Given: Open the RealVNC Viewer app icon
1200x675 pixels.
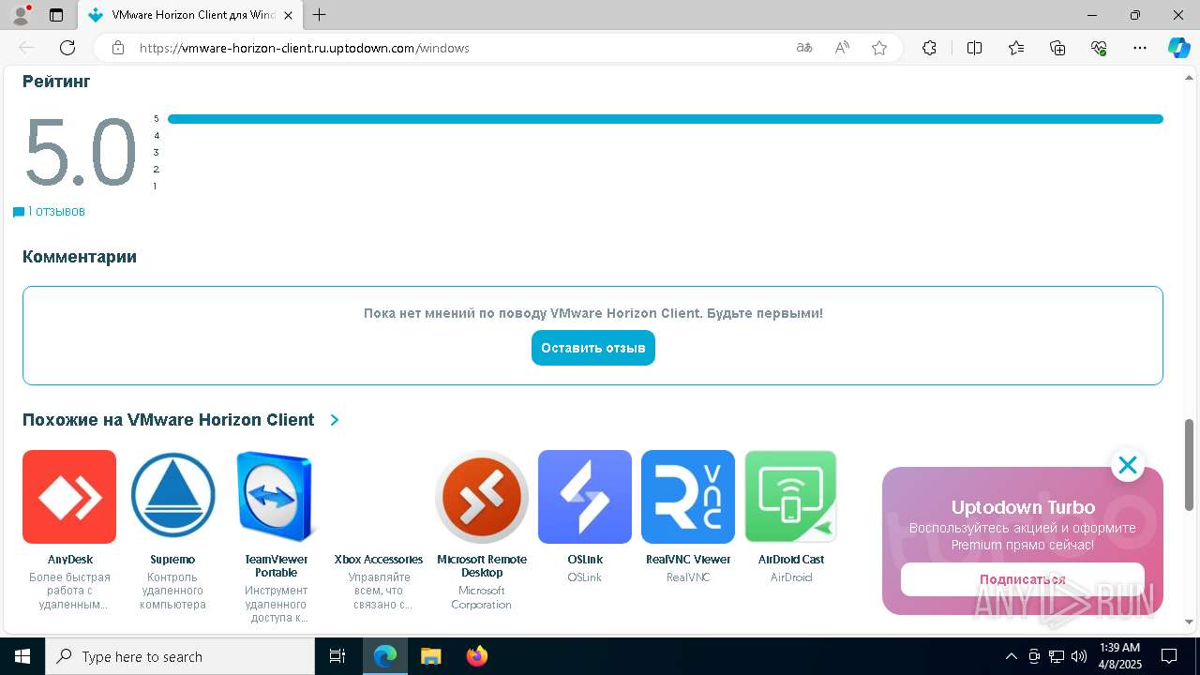Looking at the screenshot, I should point(688,497).
